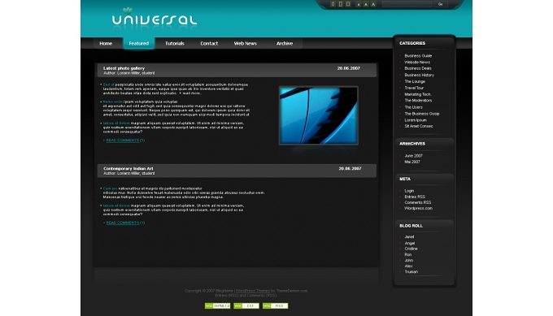Open Alex in the blog roll
The image size is (553, 316).
pyautogui.click(x=408, y=266)
